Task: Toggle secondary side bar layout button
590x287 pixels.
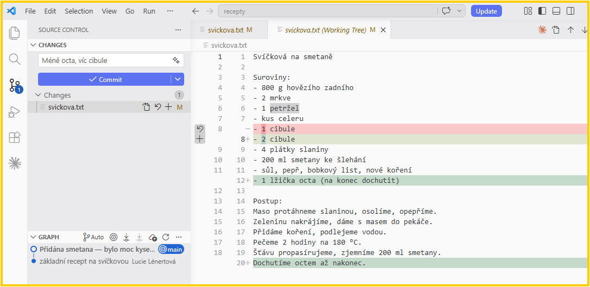Action: pos(570,11)
